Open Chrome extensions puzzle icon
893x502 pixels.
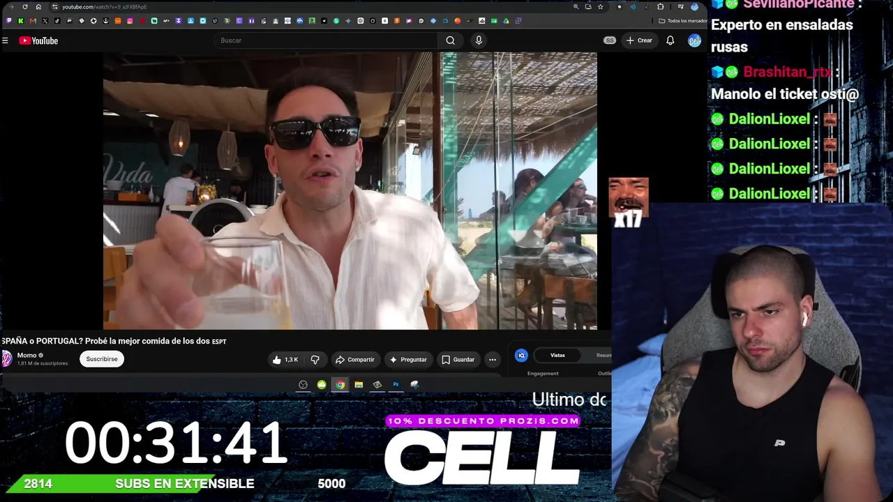(661, 7)
